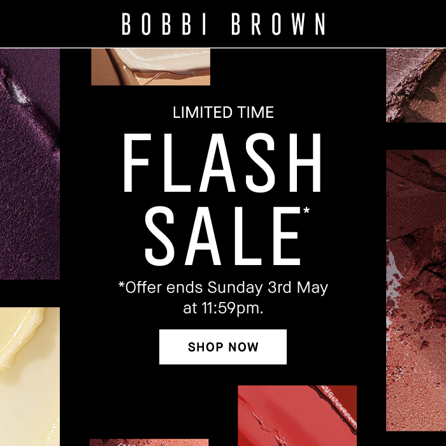Viewport: 446px width, 446px height.
Task: Select the LIMITED TIME heading
Action: point(223,112)
